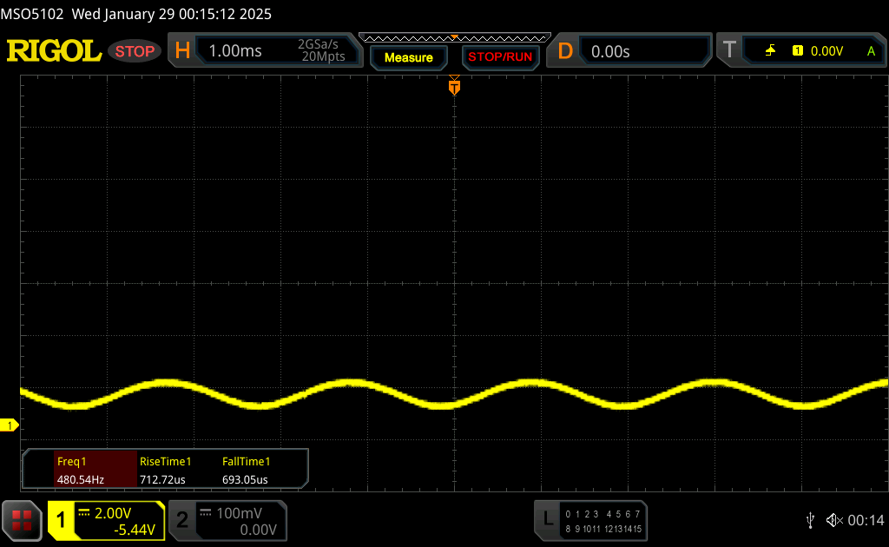Open the 0.00s delay value field

pyautogui.click(x=610, y=51)
